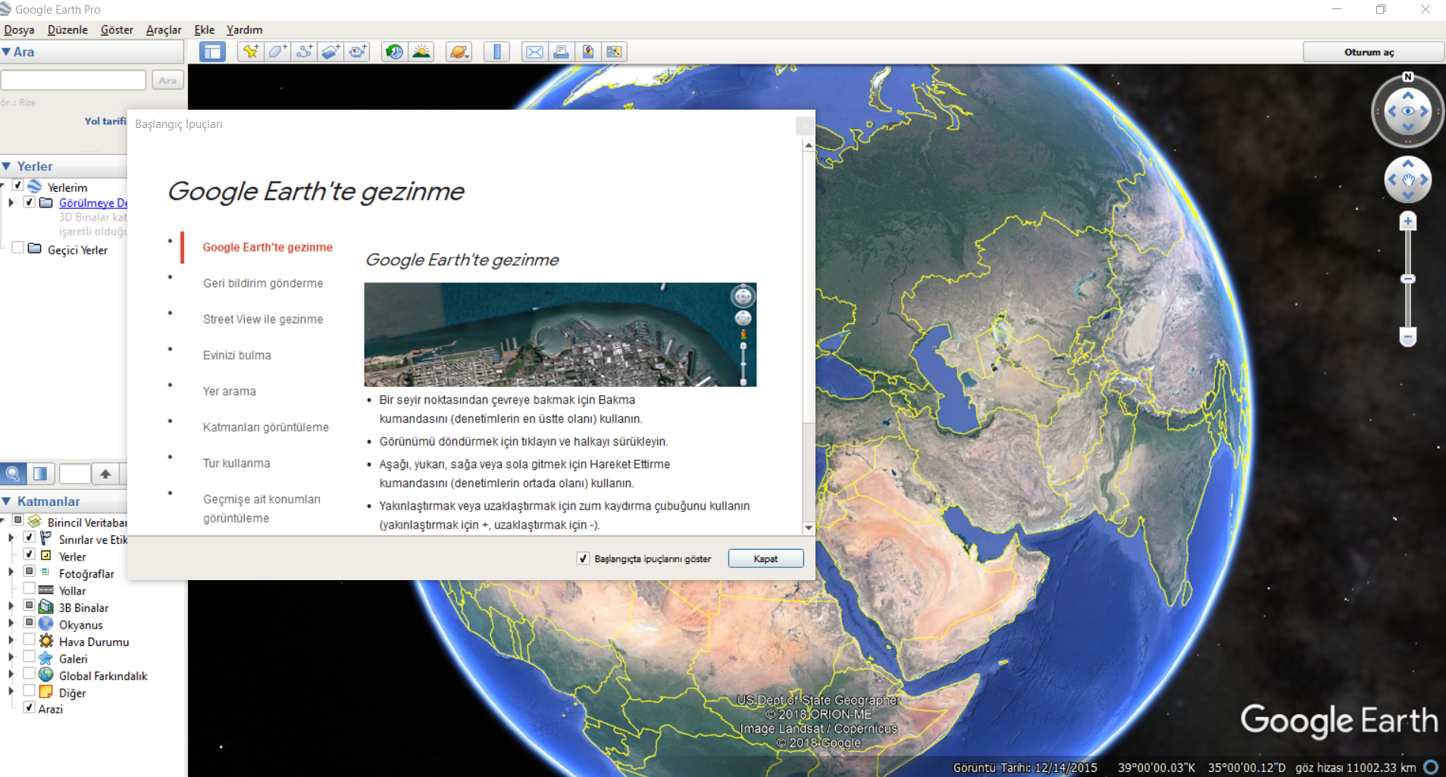Click the search input field
Image resolution: width=1446 pixels, height=777 pixels.
click(74, 80)
